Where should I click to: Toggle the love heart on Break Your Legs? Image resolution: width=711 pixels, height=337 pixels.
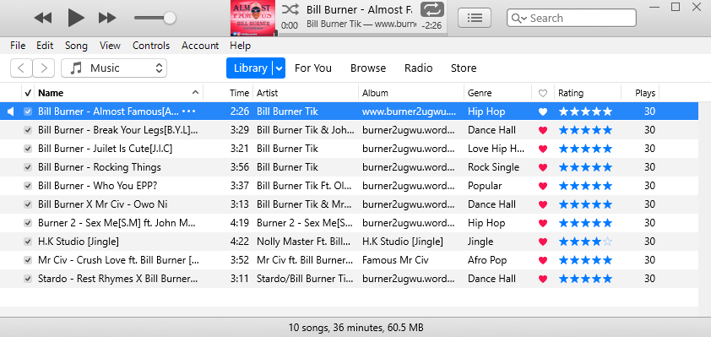coord(543,131)
